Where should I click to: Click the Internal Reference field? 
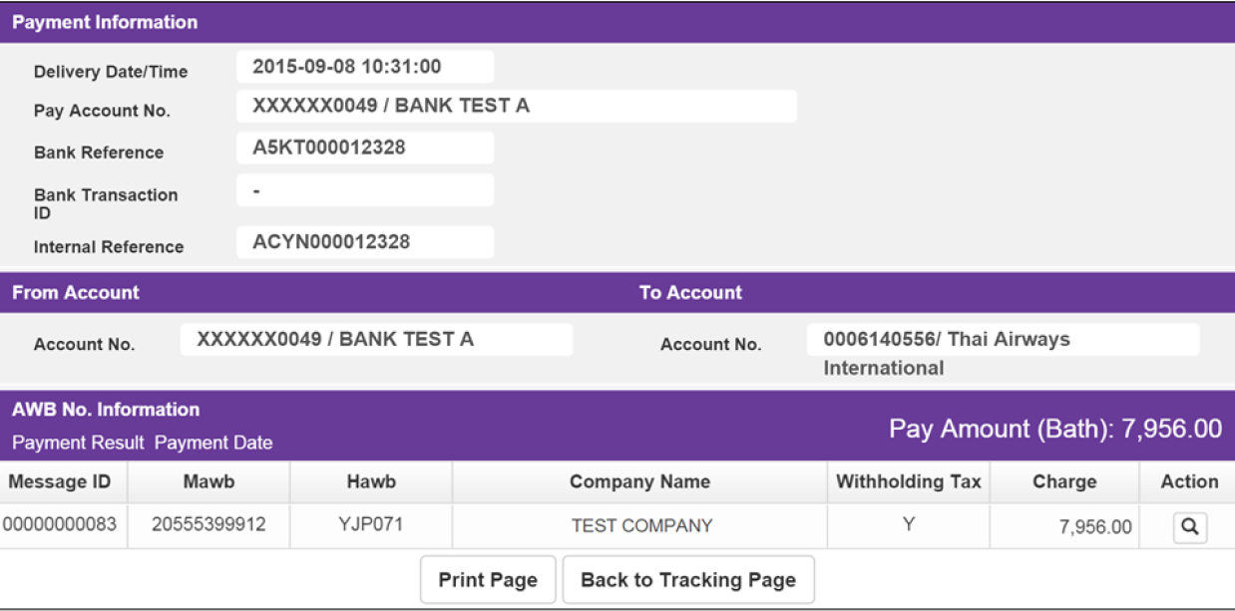point(365,242)
